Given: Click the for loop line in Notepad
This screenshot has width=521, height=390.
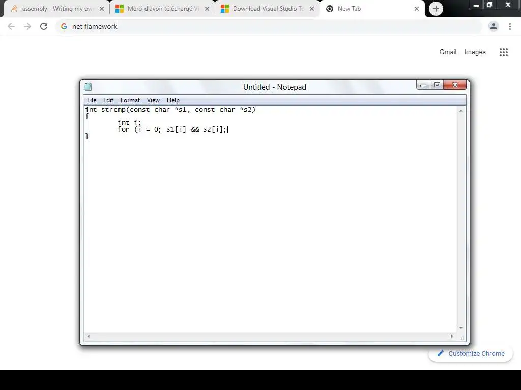Looking at the screenshot, I should click(x=172, y=129).
